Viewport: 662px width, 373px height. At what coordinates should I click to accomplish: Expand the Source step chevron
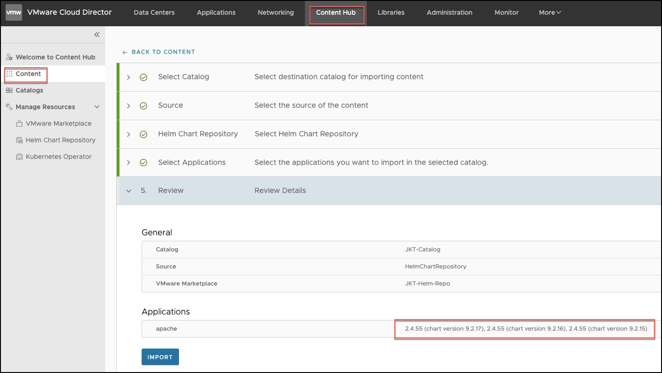coord(129,106)
